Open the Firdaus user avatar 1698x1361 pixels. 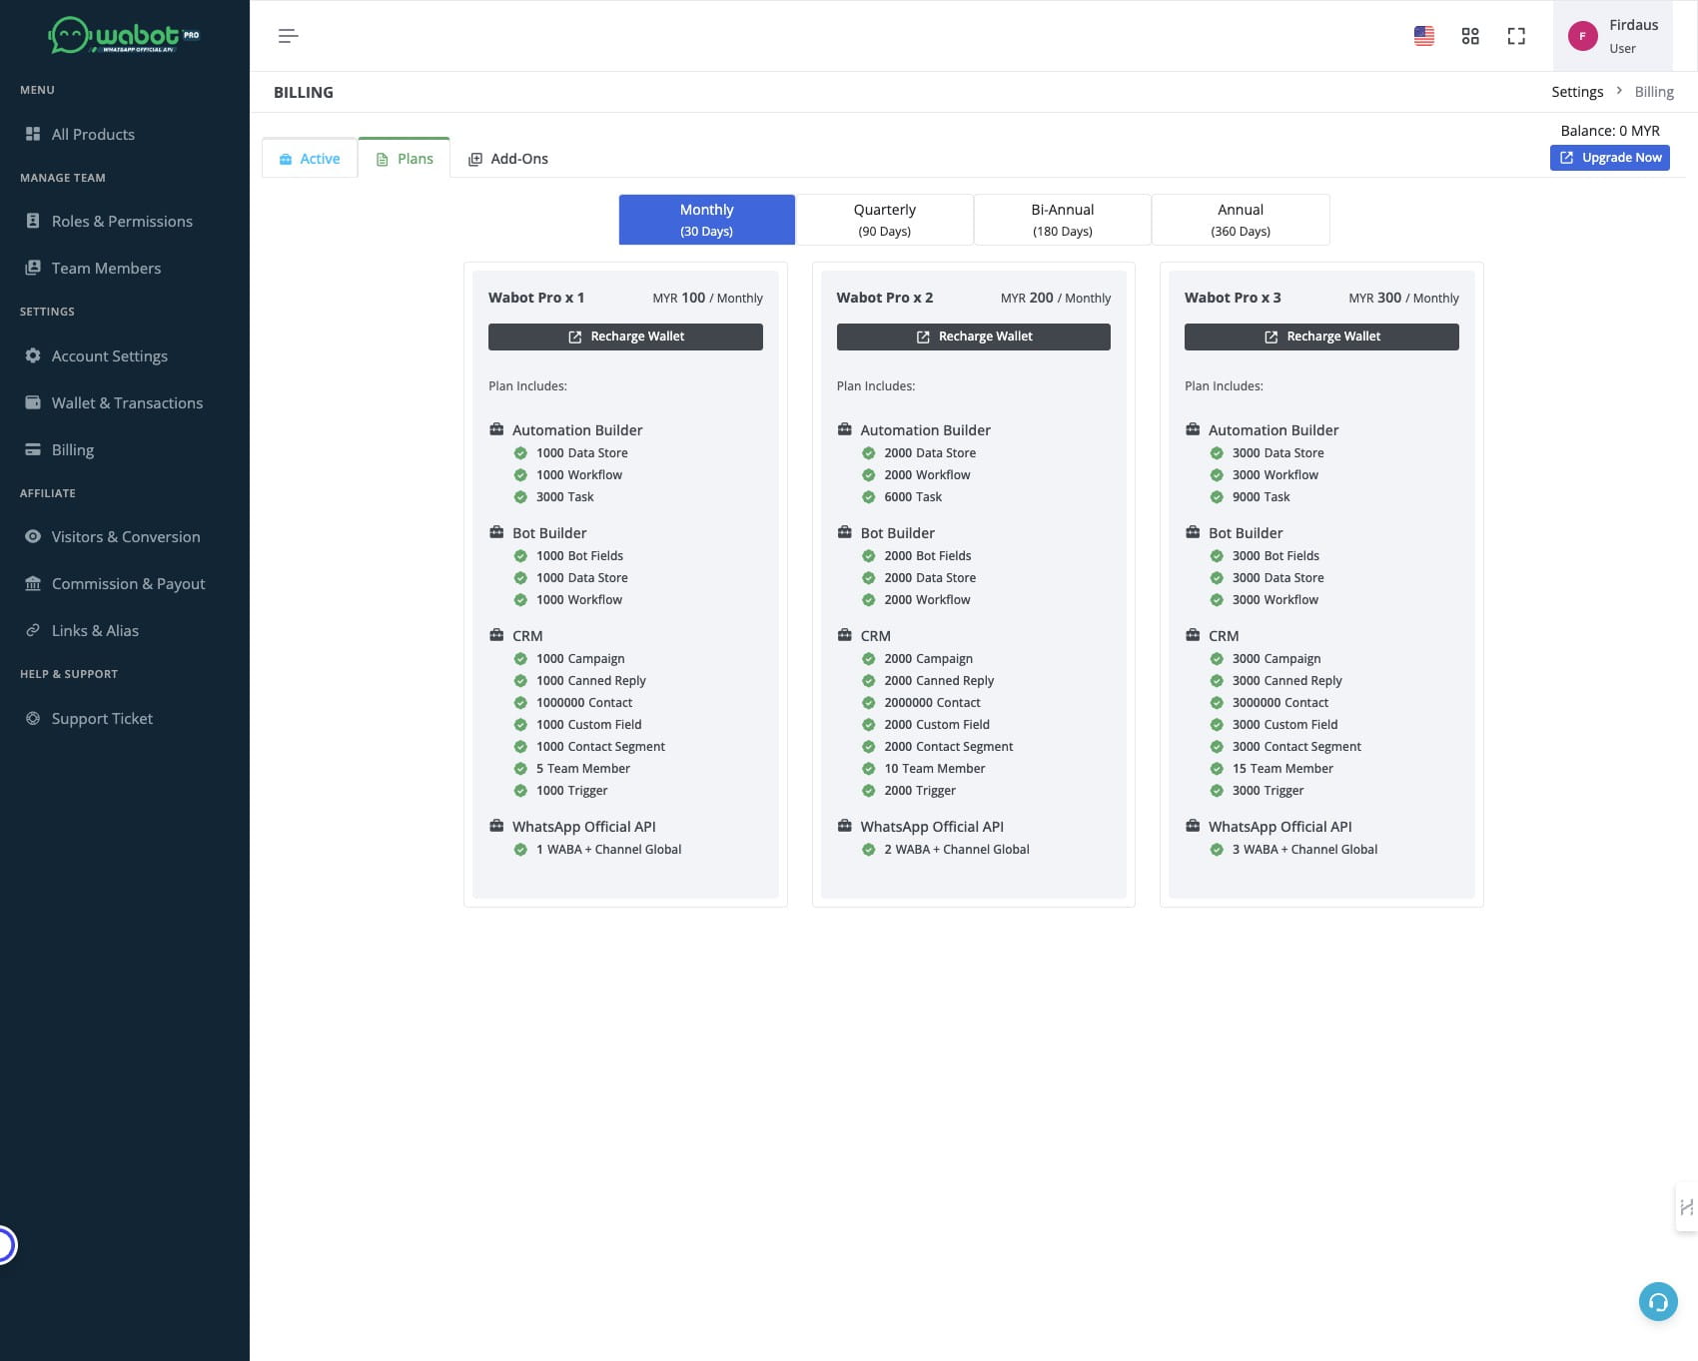(1582, 36)
